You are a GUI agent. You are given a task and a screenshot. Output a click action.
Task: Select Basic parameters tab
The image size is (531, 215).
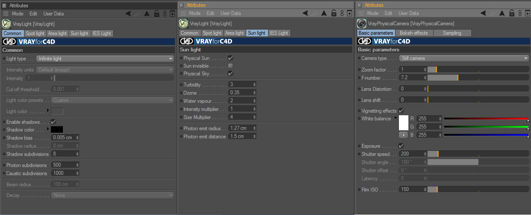(x=376, y=33)
